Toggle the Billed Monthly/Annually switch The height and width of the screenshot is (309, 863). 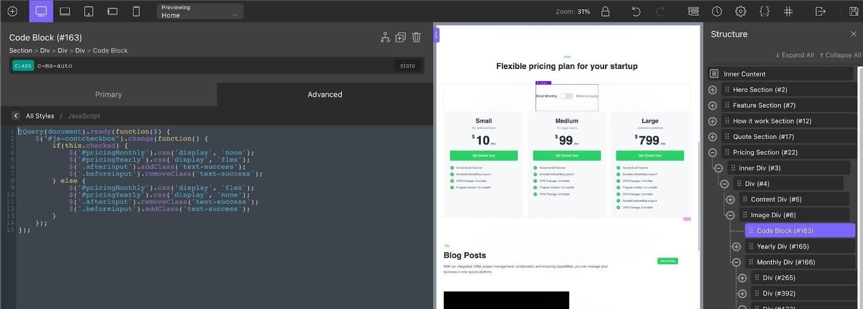click(566, 96)
